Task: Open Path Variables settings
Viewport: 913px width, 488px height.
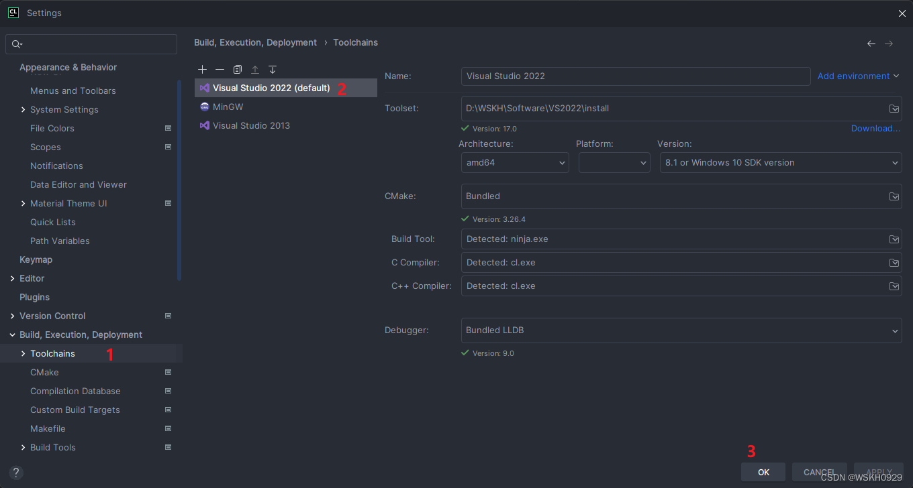Action: coord(60,241)
